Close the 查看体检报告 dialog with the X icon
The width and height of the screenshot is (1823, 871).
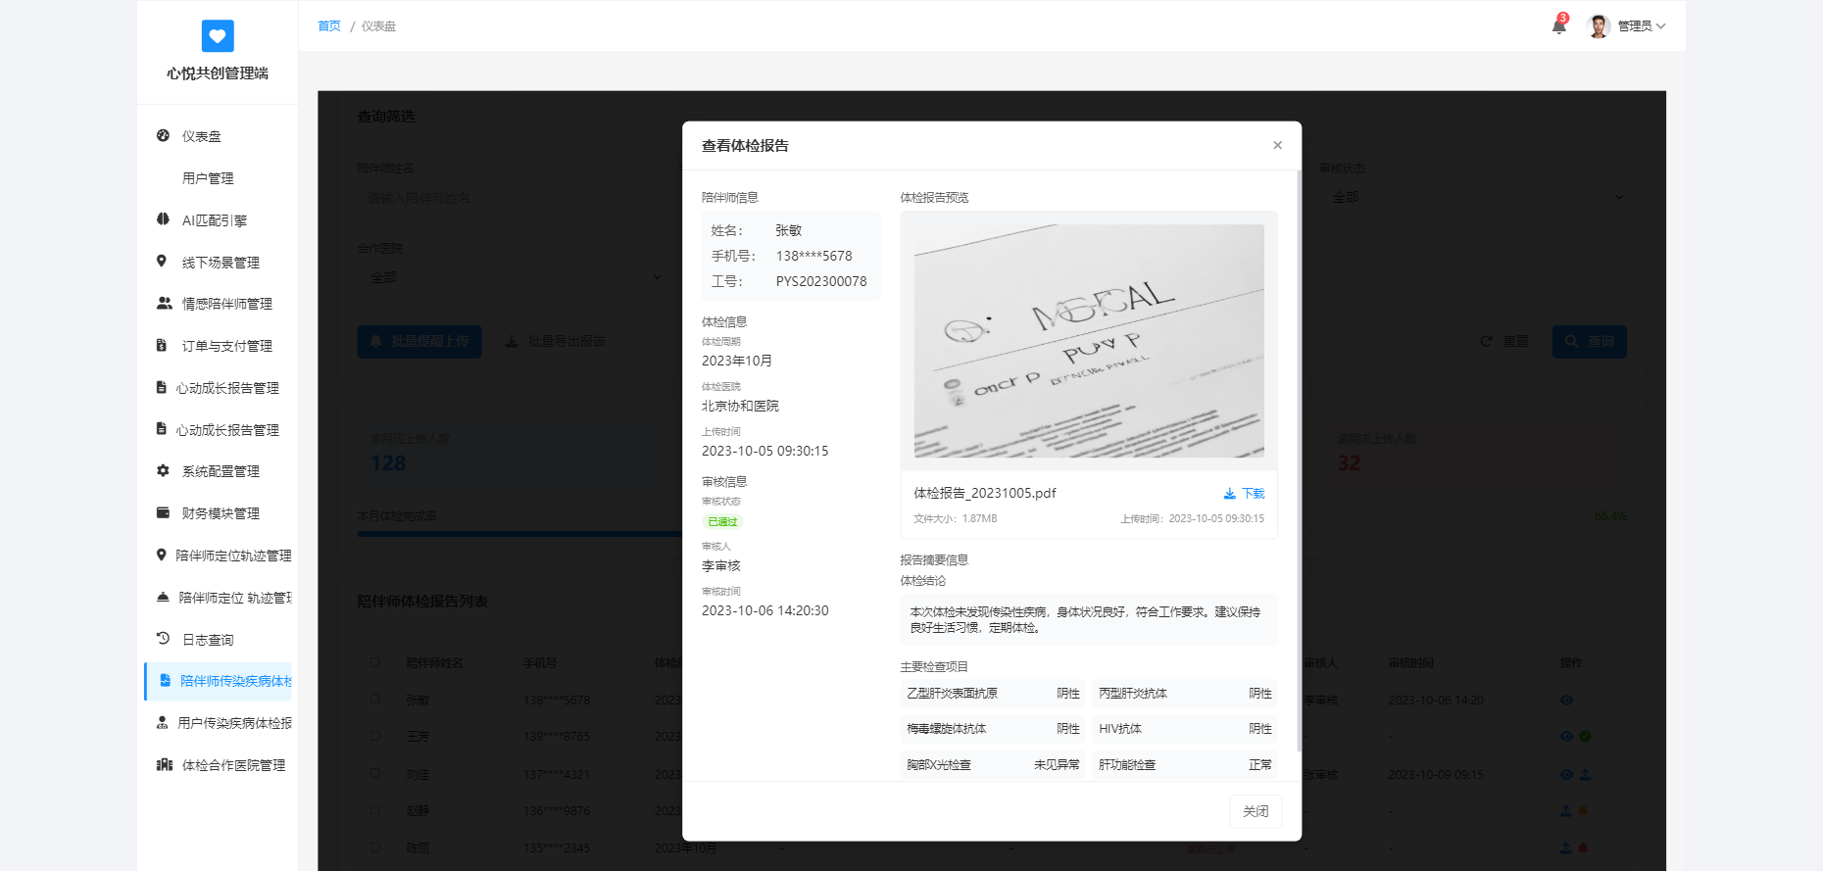pos(1277,145)
